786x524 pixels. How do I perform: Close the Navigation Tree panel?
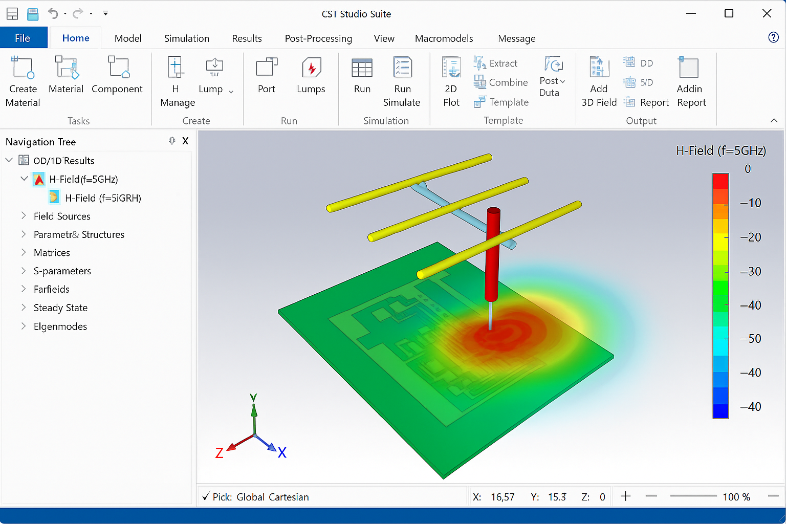(185, 141)
